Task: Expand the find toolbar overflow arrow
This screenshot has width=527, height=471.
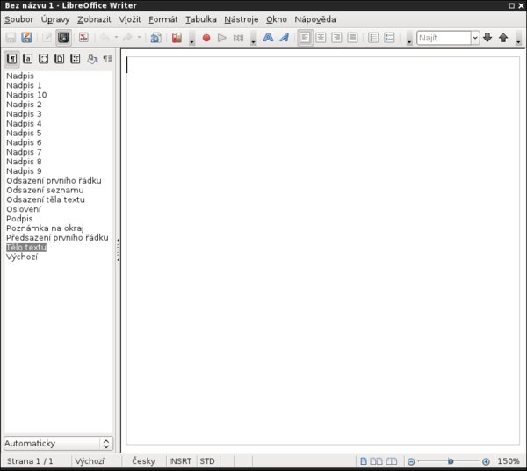Action: click(x=518, y=39)
